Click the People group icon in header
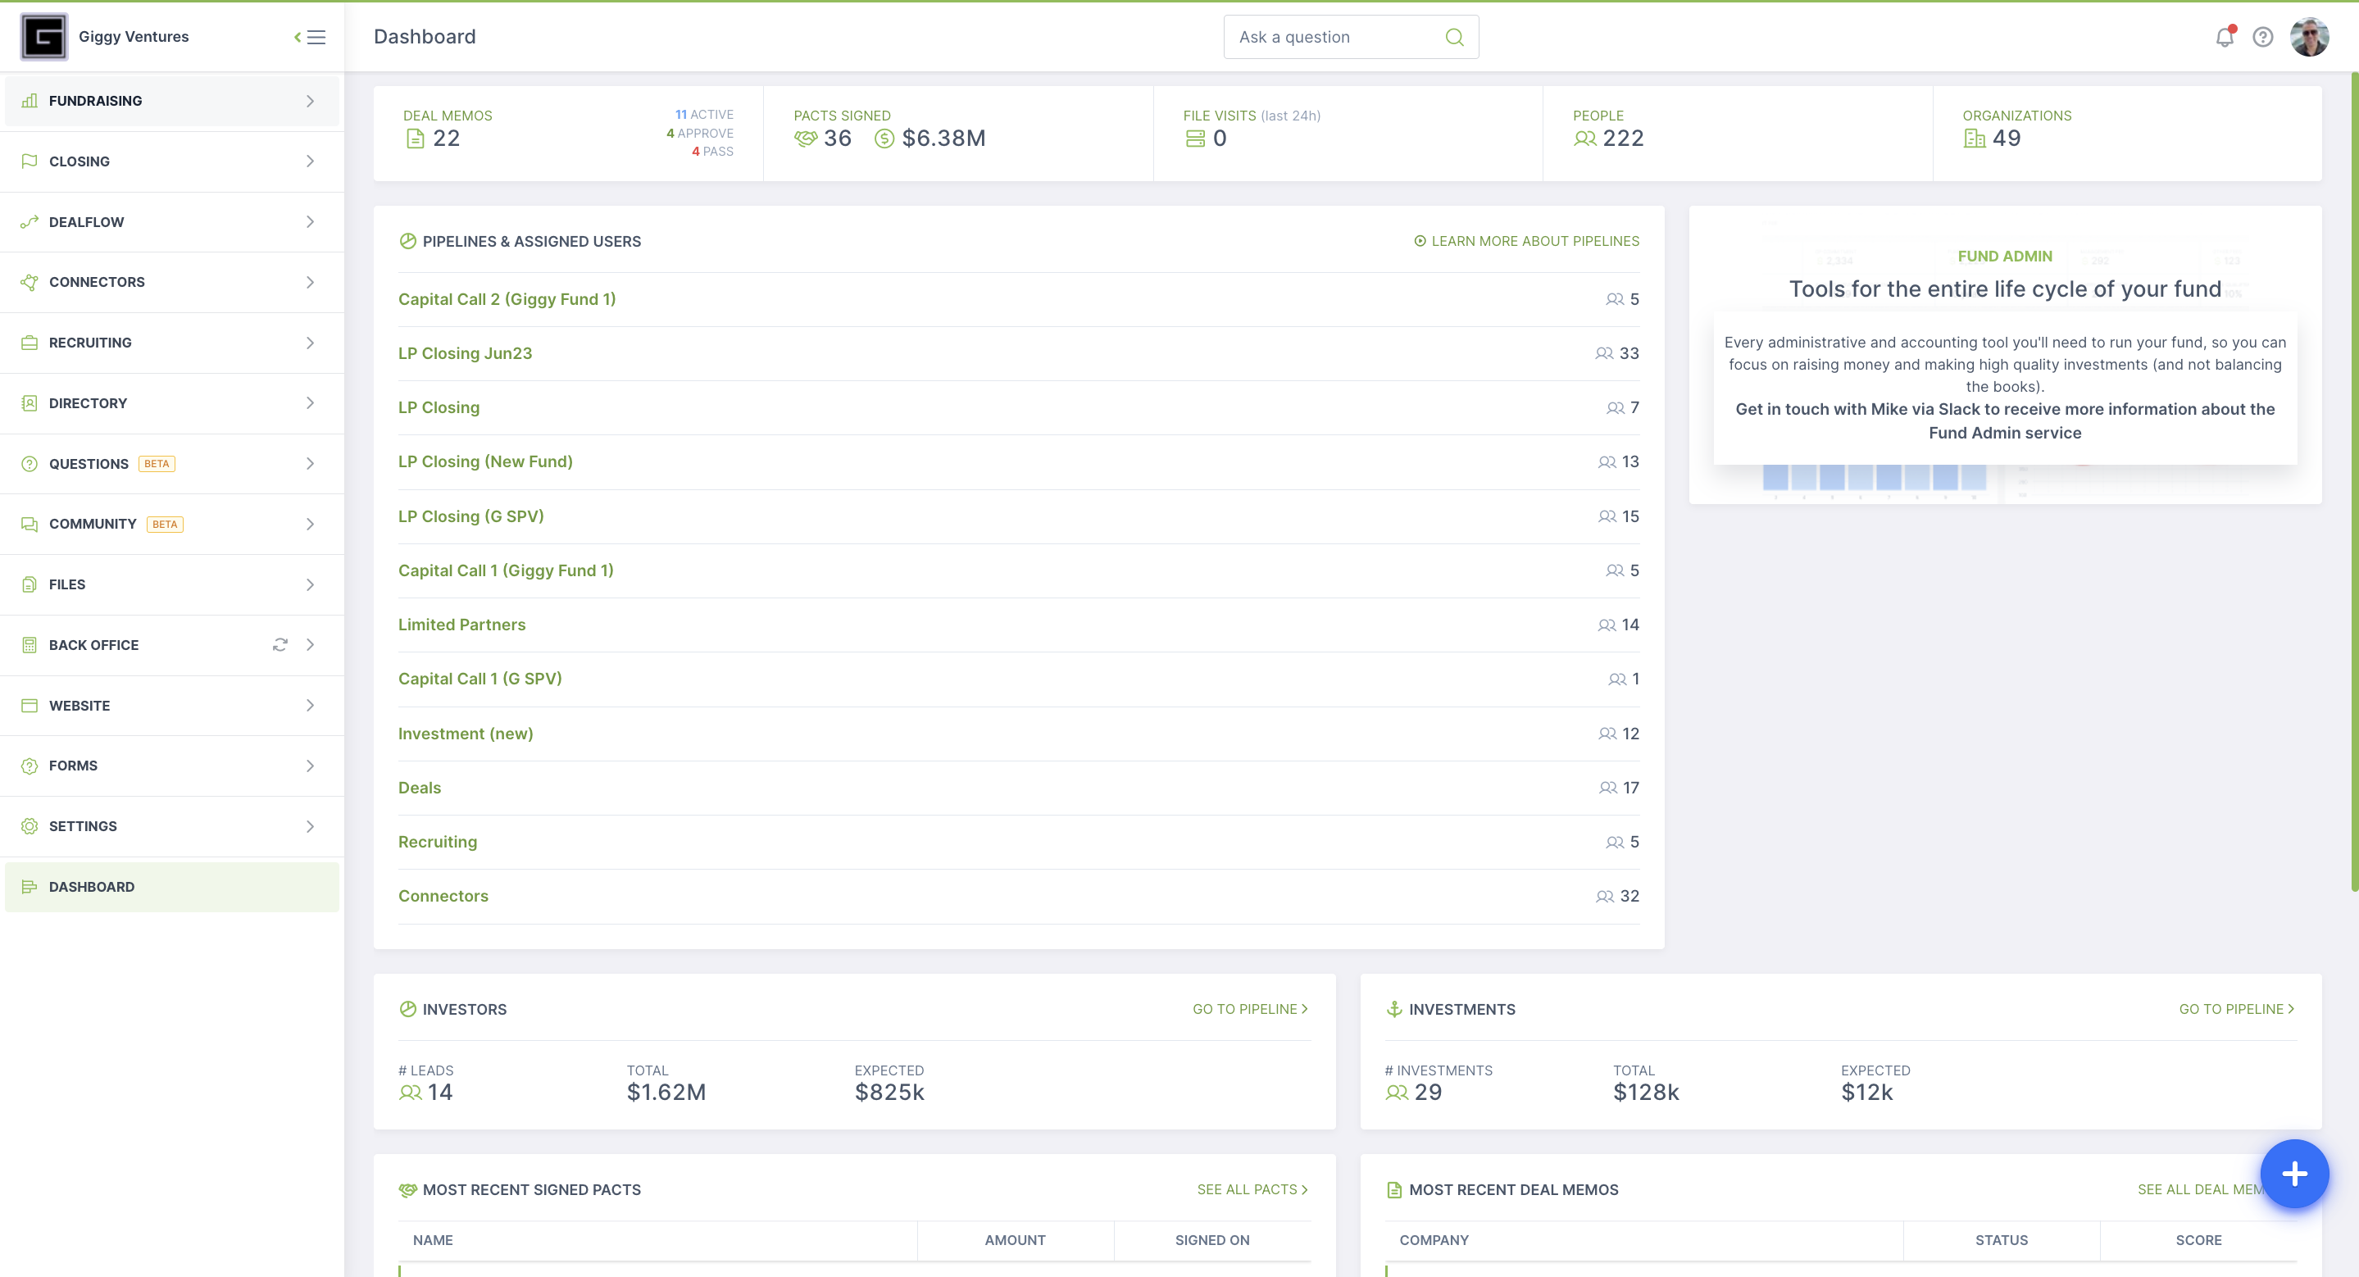 pos(1587,140)
